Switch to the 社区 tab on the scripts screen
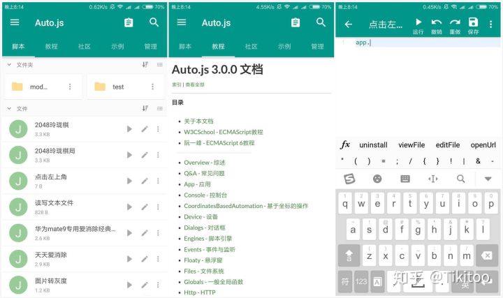Viewport: 503px width, 298px height. 85,47
